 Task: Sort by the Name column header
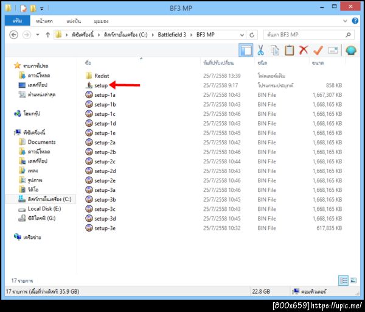coord(88,63)
